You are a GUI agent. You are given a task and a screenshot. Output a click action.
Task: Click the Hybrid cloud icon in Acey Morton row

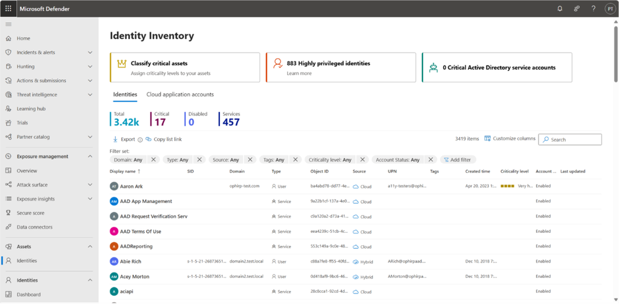tap(355, 277)
